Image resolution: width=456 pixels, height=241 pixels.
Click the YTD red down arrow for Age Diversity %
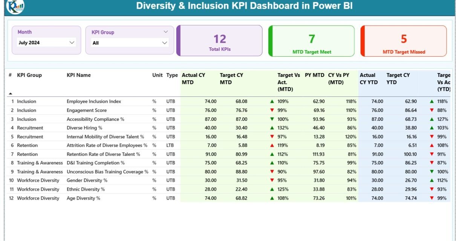432,198
